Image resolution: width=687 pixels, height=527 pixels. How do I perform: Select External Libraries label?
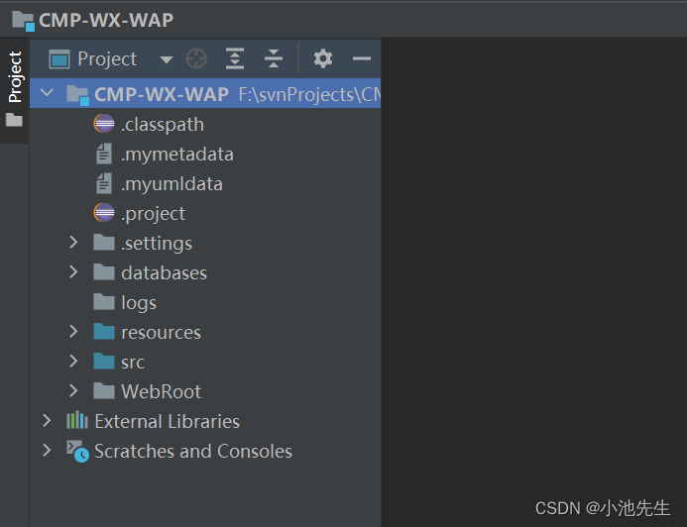[x=167, y=422]
